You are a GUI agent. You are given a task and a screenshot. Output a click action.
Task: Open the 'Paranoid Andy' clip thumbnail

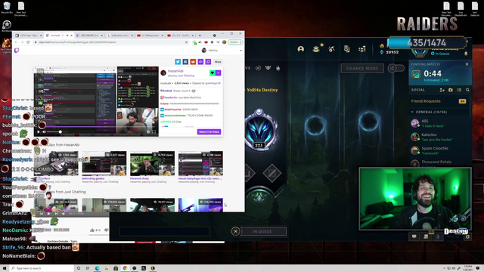(x=152, y=163)
